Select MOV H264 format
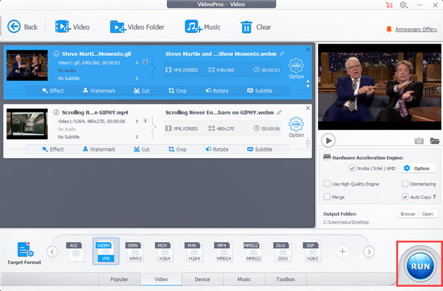This screenshot has height=291, width=443. pos(164,251)
